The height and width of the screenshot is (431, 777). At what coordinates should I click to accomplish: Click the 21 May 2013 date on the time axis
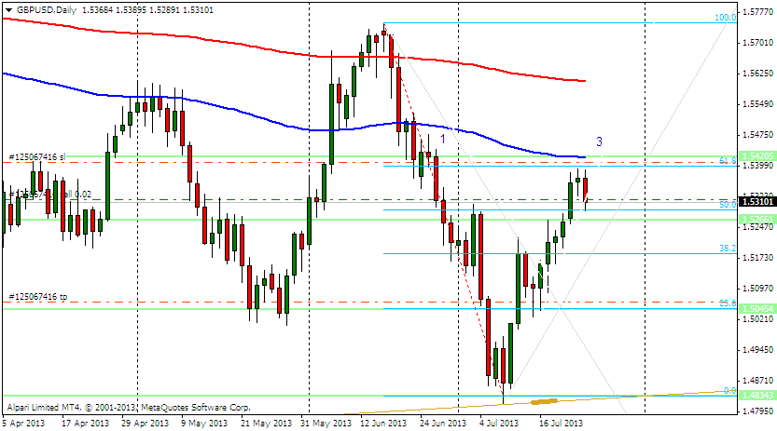click(x=265, y=424)
